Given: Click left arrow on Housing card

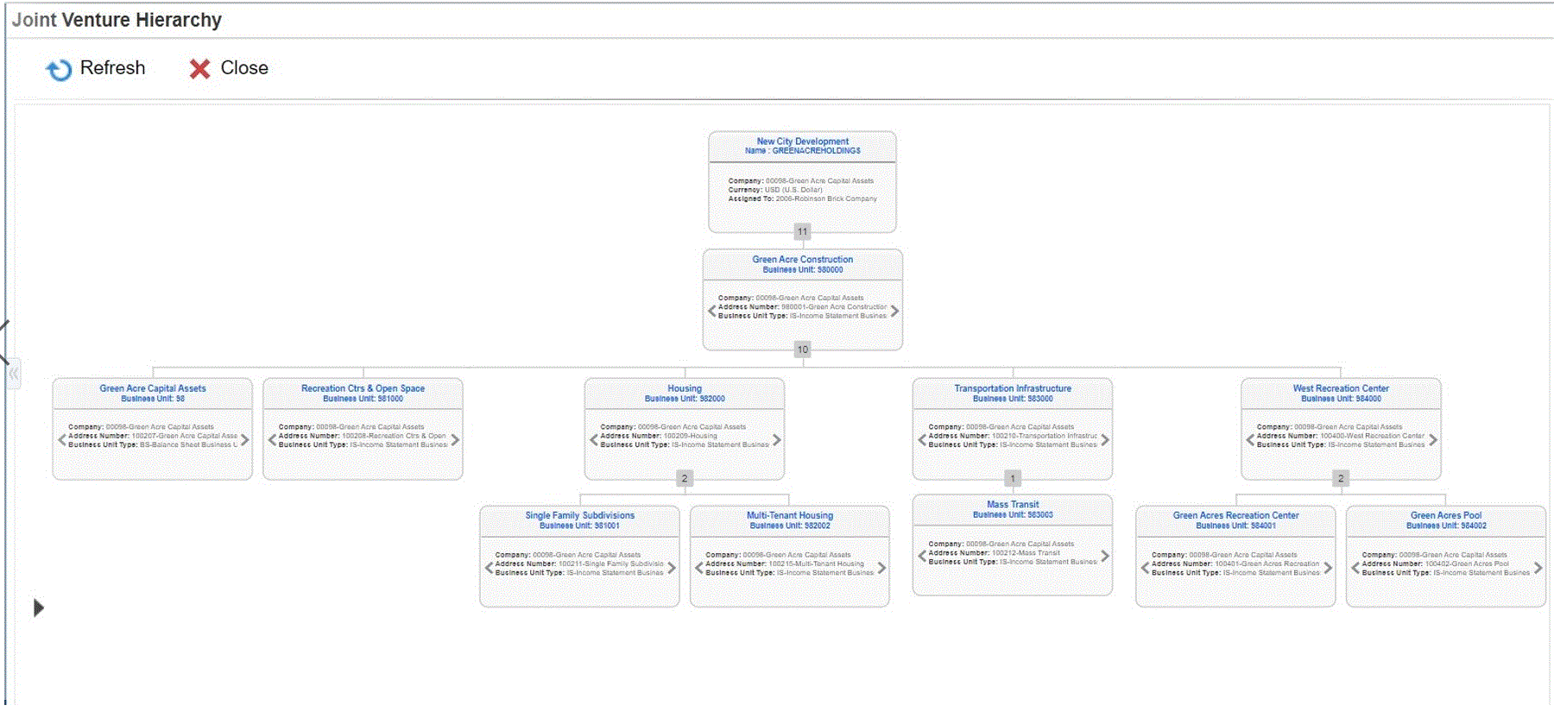Looking at the screenshot, I should tap(593, 440).
